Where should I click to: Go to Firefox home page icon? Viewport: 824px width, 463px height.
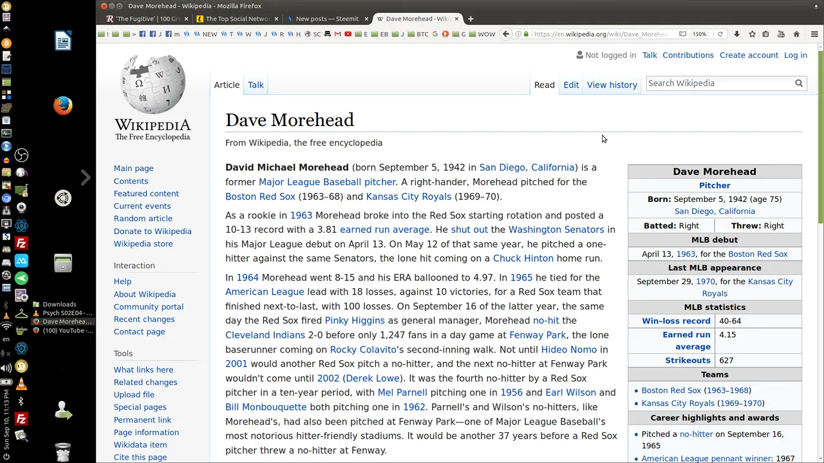tap(796, 34)
